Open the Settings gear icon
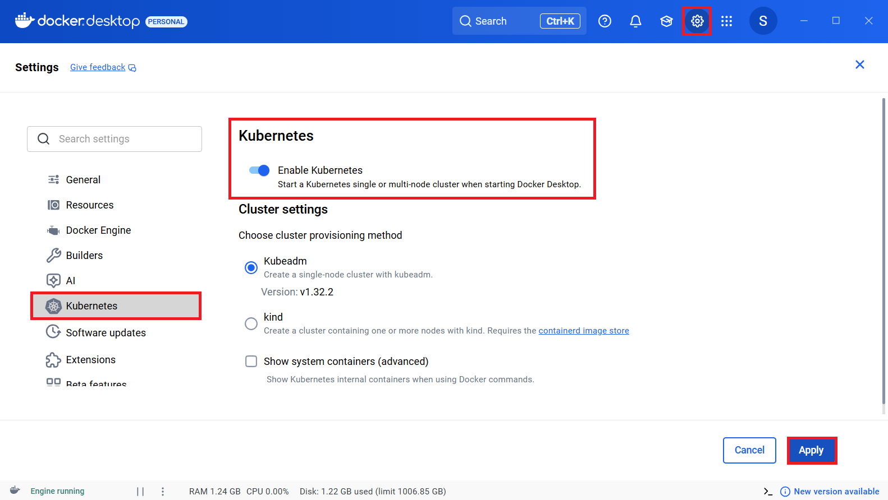 click(x=697, y=21)
